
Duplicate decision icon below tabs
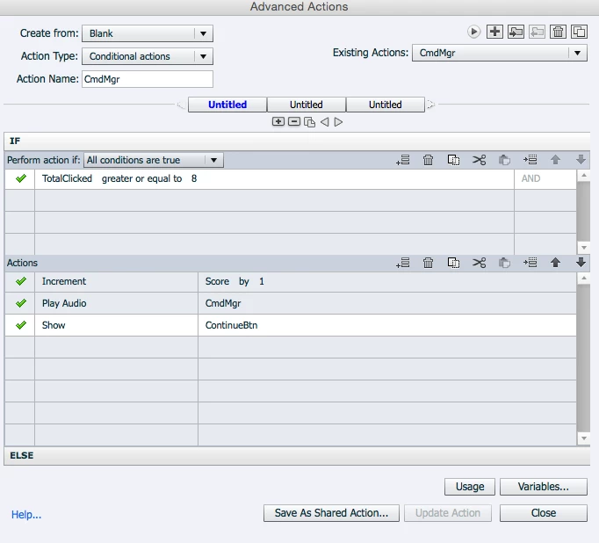309,122
